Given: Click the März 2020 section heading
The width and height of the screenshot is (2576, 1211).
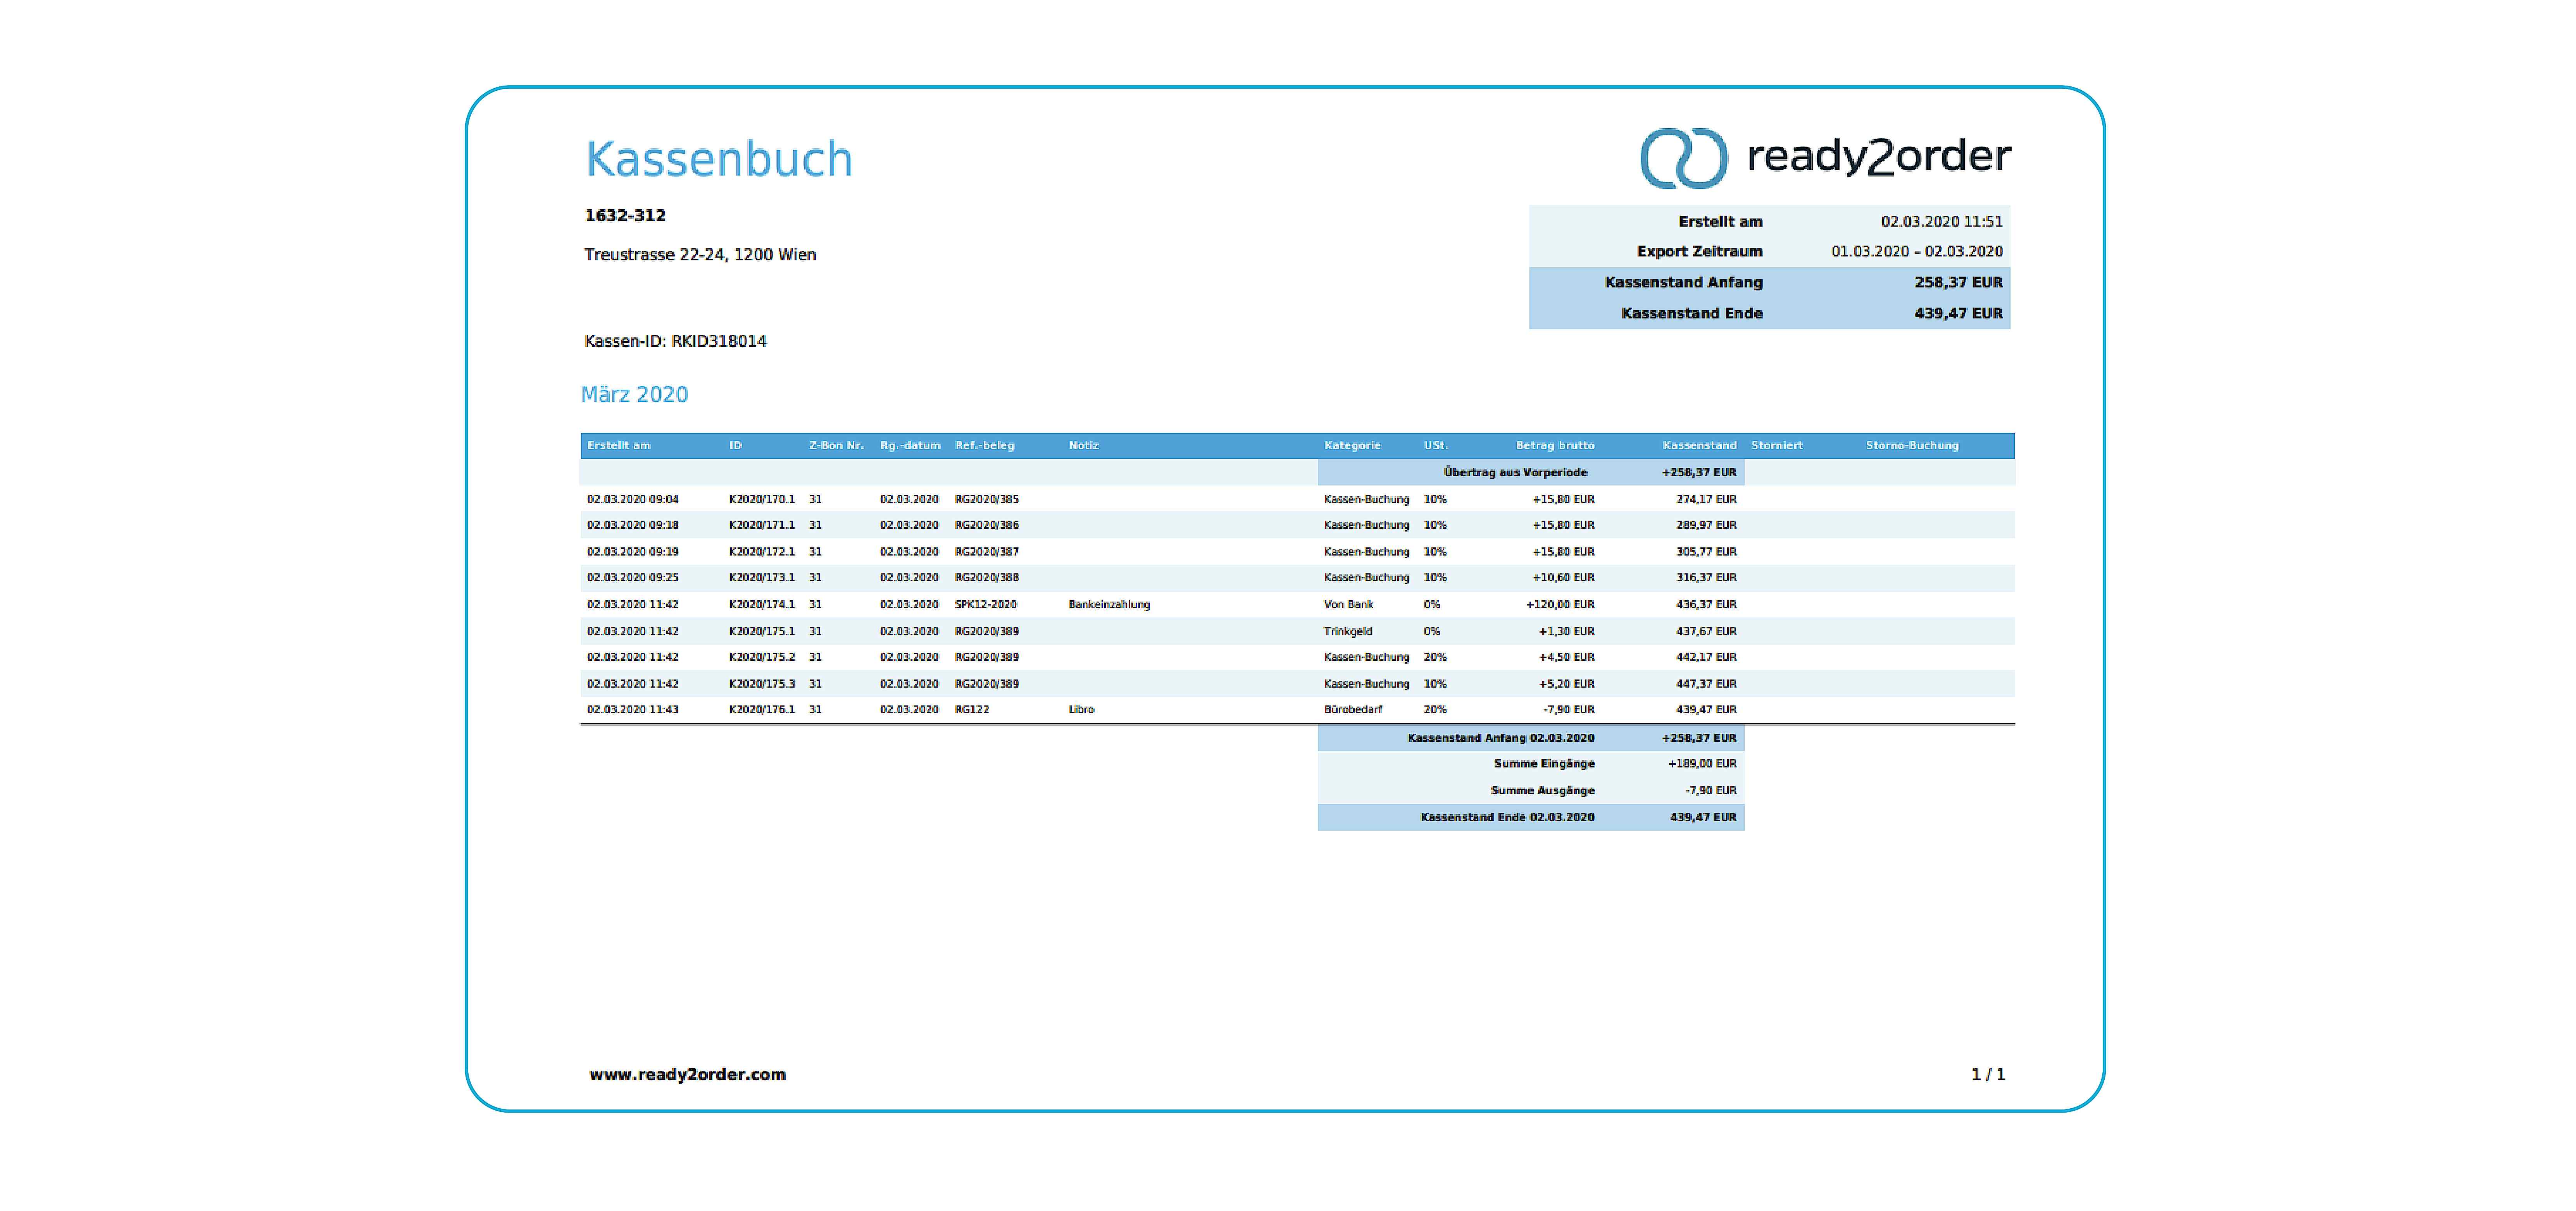Looking at the screenshot, I should (x=634, y=395).
